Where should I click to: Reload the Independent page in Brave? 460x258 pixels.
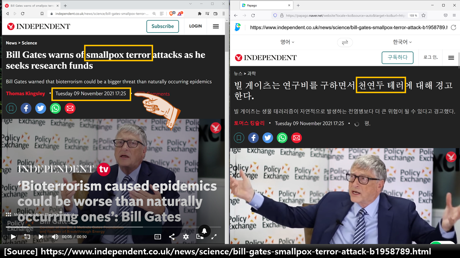(x=23, y=14)
